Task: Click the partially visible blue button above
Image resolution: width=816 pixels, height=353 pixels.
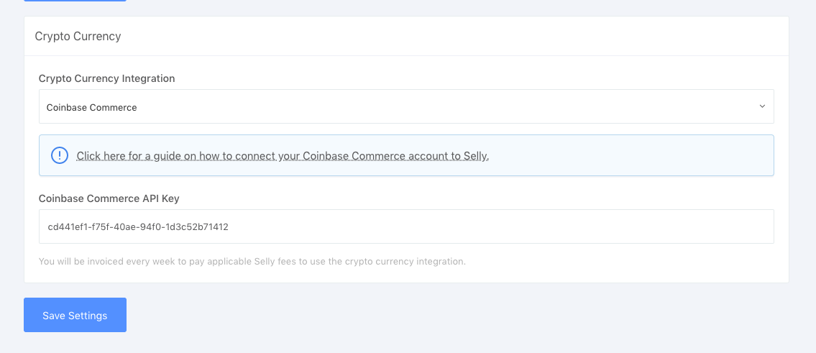Action: pyautogui.click(x=75, y=1)
